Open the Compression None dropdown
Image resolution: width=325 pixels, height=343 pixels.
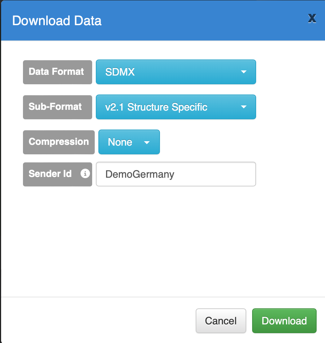[x=129, y=142]
